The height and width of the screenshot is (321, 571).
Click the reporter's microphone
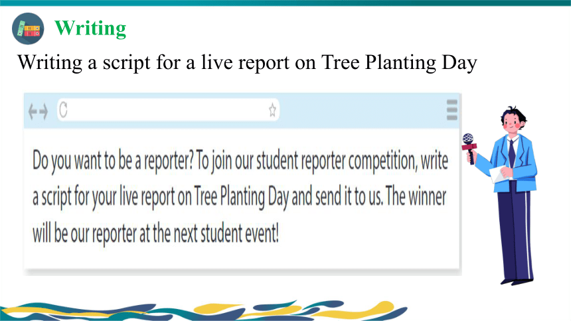tap(469, 149)
